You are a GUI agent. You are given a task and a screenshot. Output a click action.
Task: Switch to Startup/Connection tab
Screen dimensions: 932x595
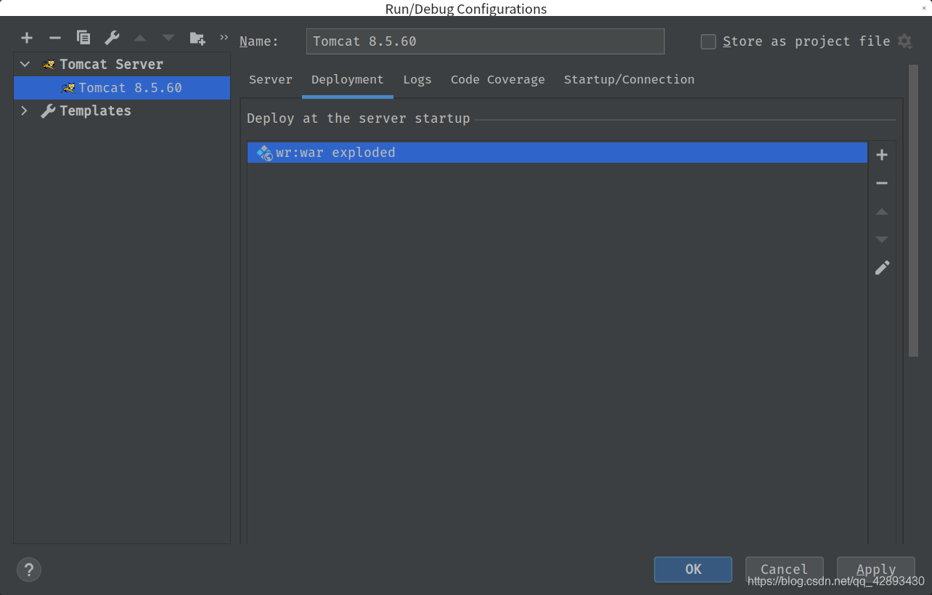pos(629,80)
